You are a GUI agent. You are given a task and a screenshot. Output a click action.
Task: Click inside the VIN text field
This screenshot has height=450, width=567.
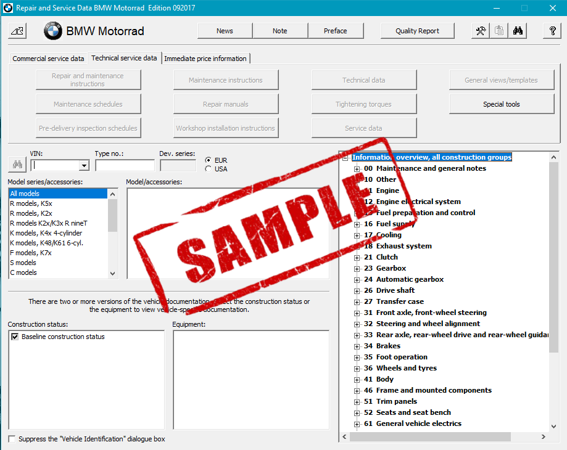[55, 165]
